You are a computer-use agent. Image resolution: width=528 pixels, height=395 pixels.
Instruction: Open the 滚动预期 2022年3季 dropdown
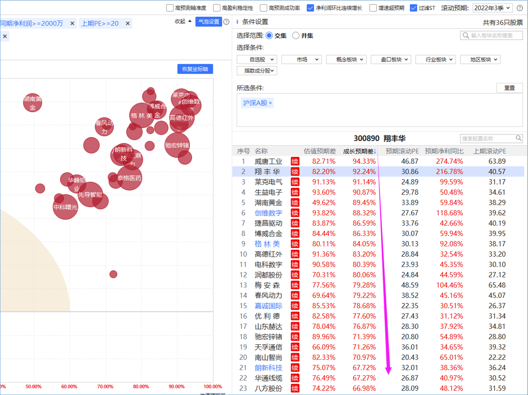point(493,8)
